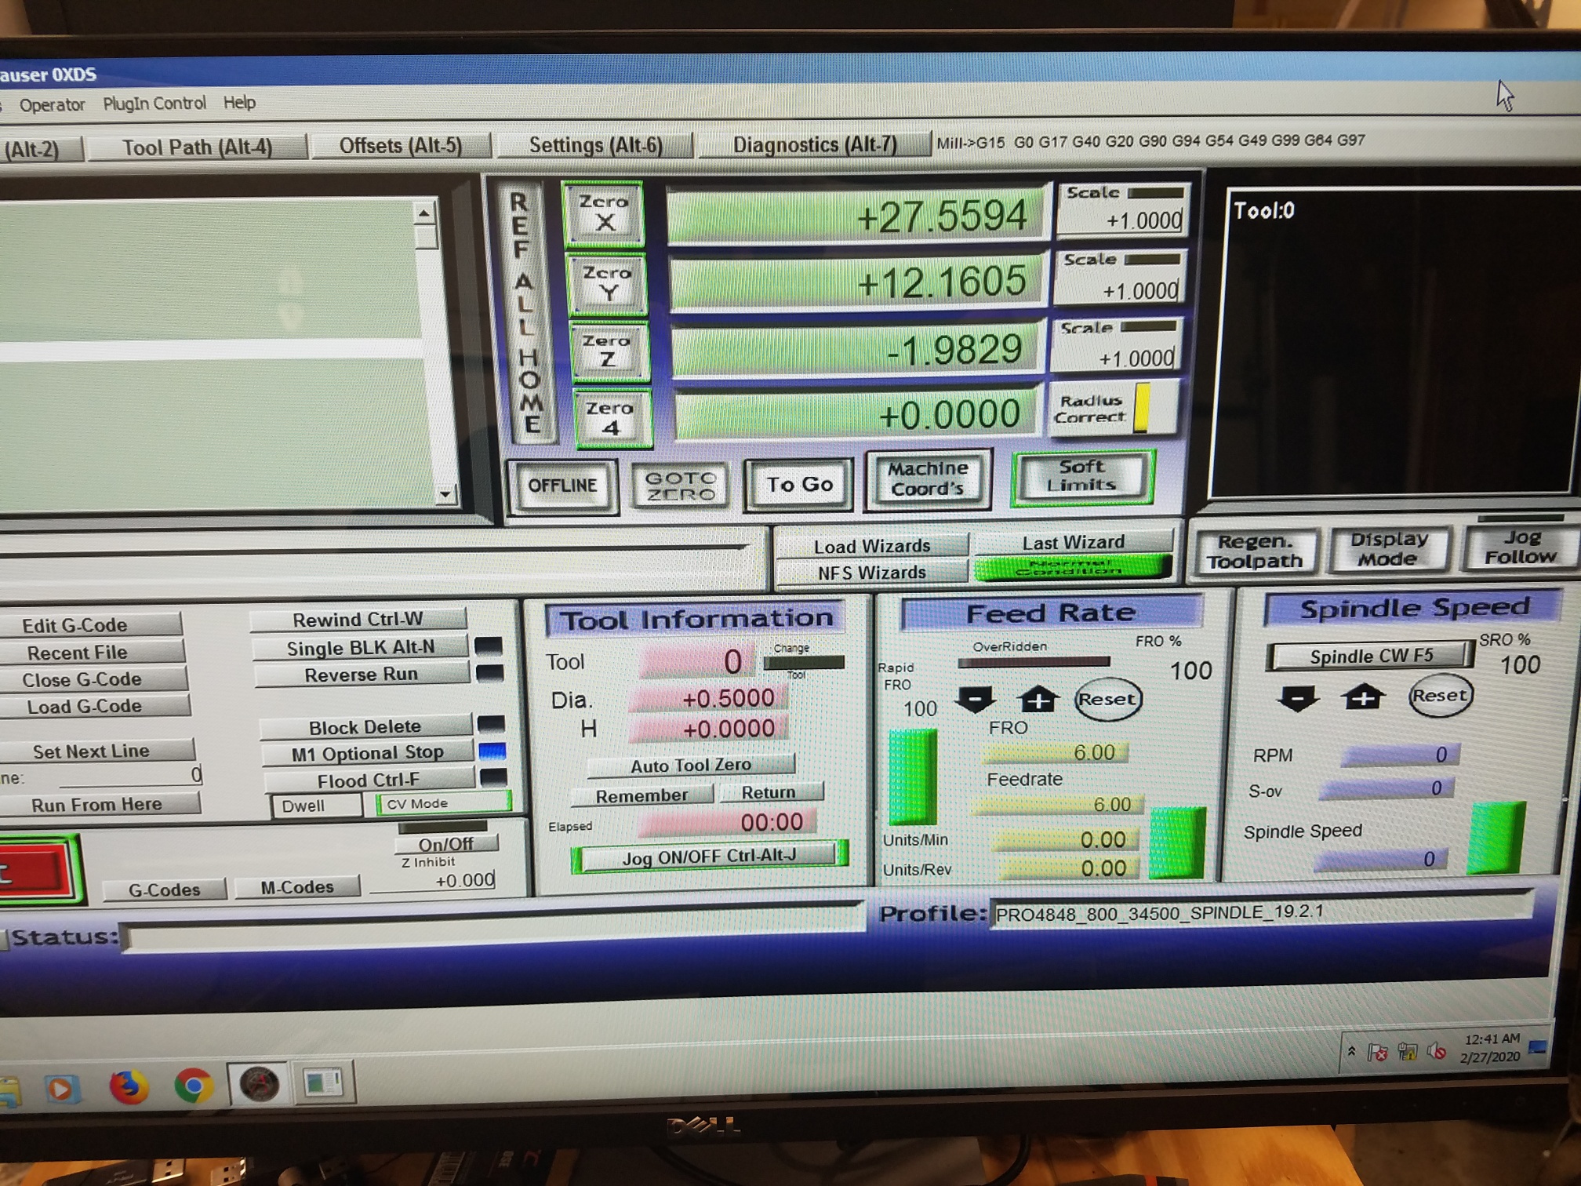
Task: Zero the Z axis
Action: point(609,351)
